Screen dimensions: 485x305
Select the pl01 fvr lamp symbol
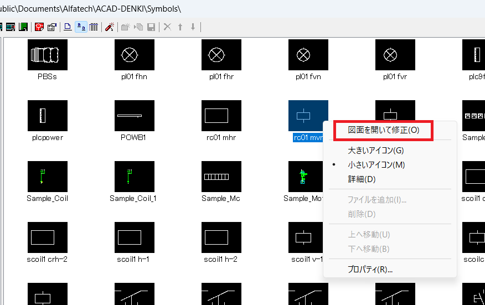(395, 55)
